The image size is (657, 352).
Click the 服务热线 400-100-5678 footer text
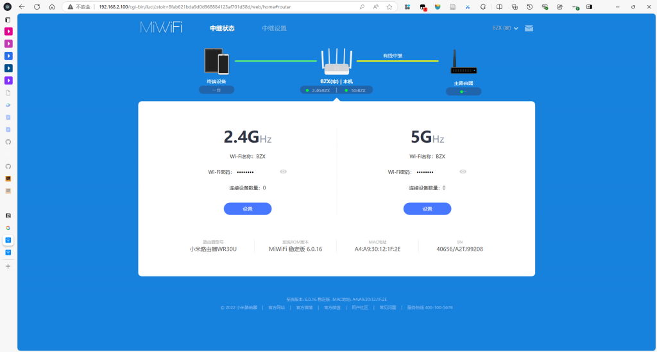(x=430, y=307)
